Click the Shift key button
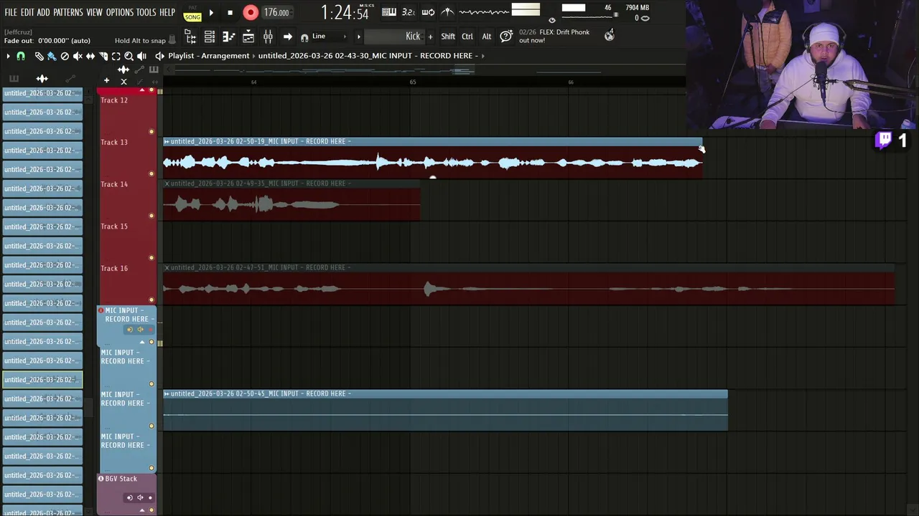Screen dimensions: 919x516 click(448, 37)
